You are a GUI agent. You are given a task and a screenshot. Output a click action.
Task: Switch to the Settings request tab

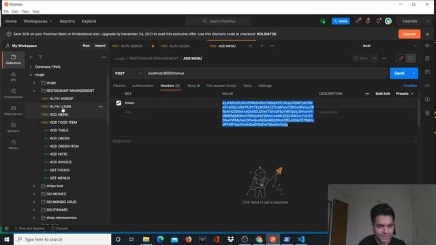(265, 86)
